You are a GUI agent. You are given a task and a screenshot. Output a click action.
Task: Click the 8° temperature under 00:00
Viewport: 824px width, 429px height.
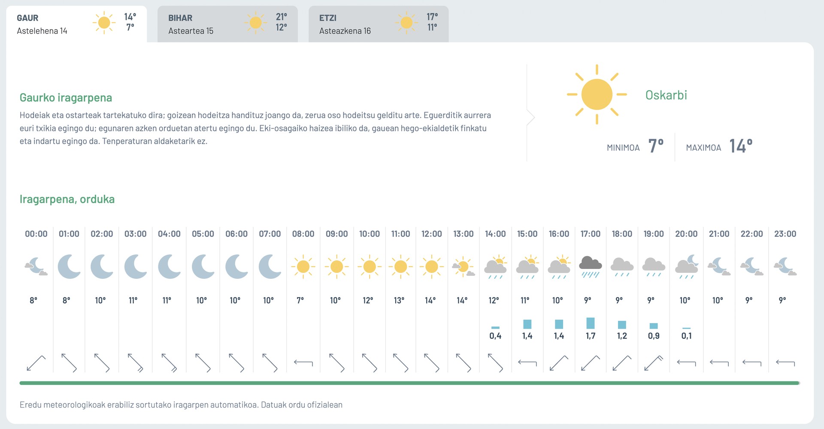(x=33, y=300)
